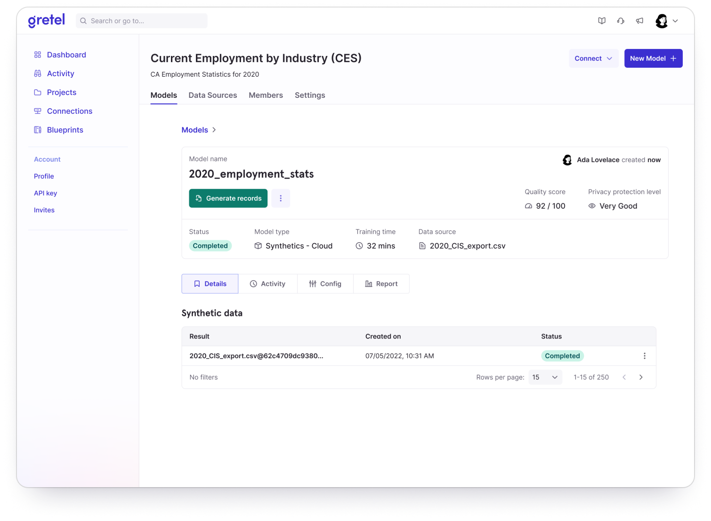Open the three-dot model options menu

pos(281,198)
